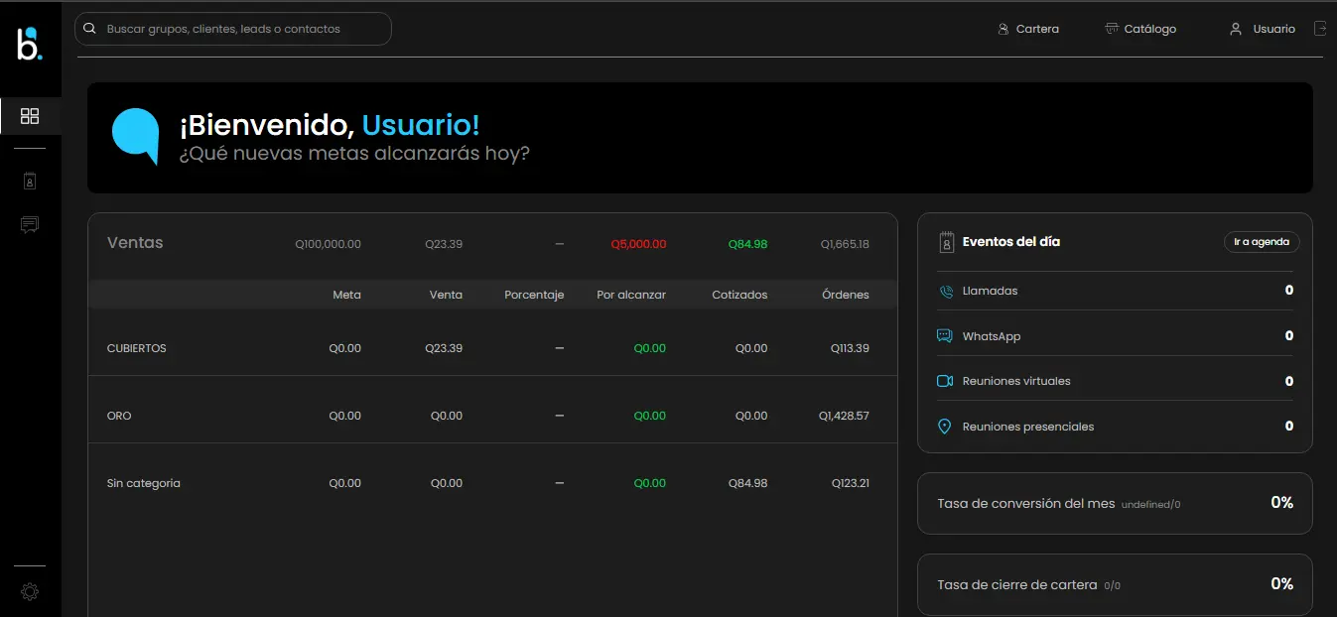Image resolution: width=1337 pixels, height=617 pixels.
Task: Open the Cartera menu
Action: (1028, 29)
